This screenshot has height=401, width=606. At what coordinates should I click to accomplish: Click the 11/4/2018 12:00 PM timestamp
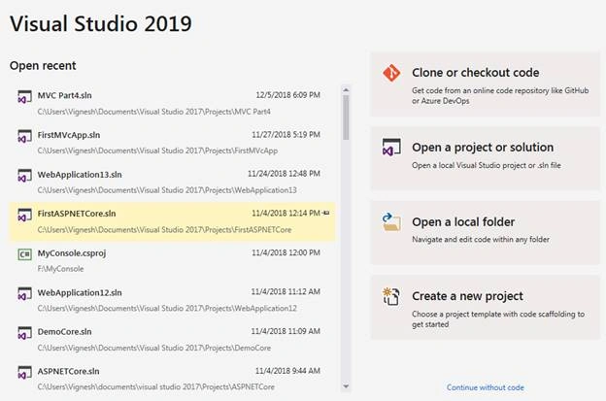286,252
